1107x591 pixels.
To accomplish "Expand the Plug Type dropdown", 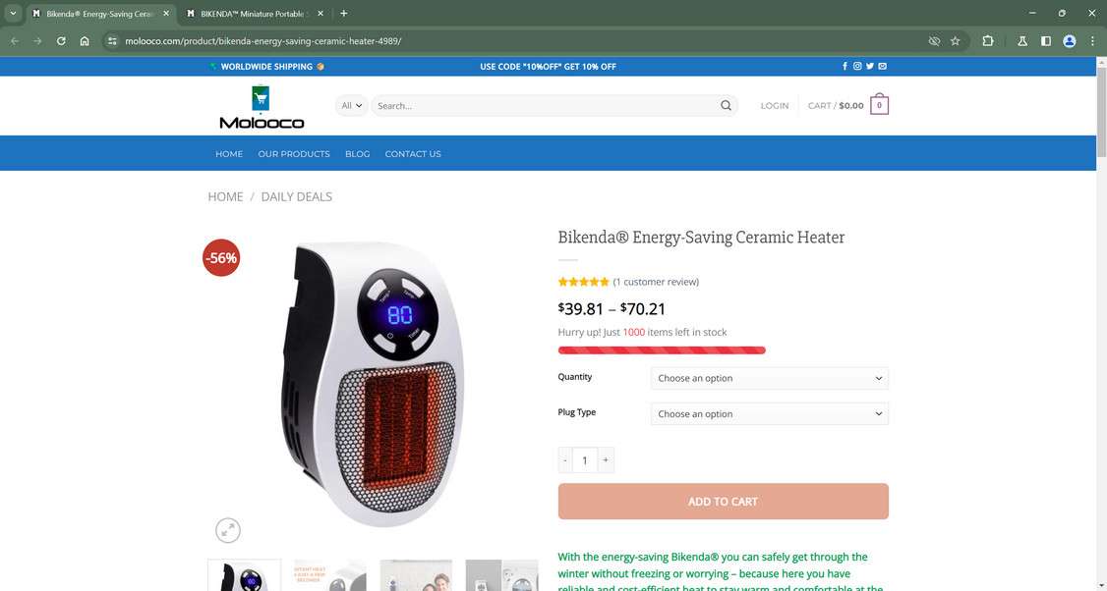I will pos(770,414).
